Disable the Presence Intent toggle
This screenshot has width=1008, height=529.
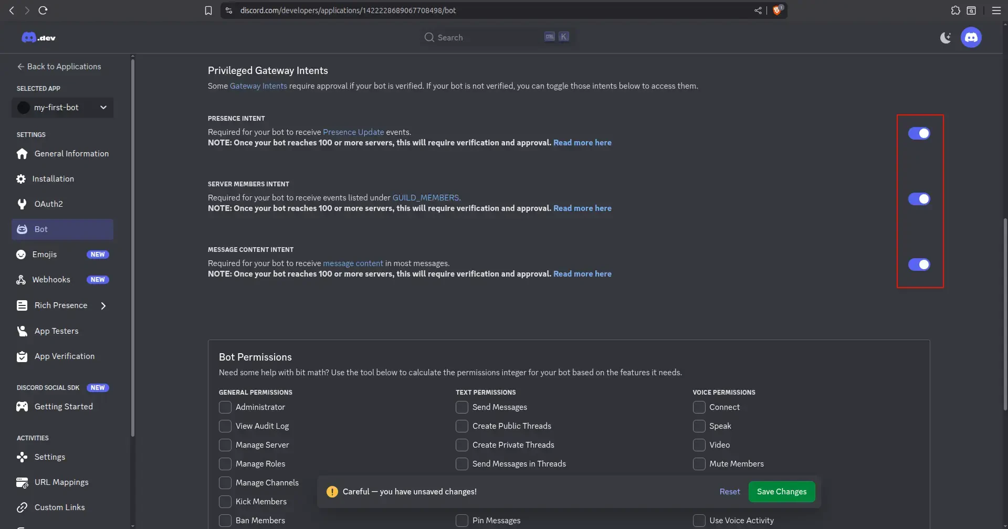919,133
